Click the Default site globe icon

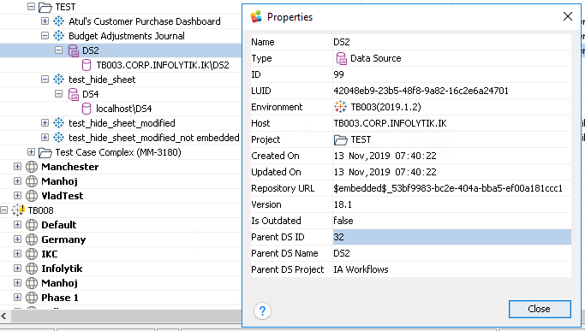tap(32, 225)
